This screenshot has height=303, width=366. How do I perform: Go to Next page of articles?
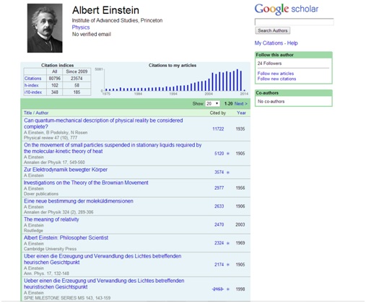pyautogui.click(x=240, y=104)
